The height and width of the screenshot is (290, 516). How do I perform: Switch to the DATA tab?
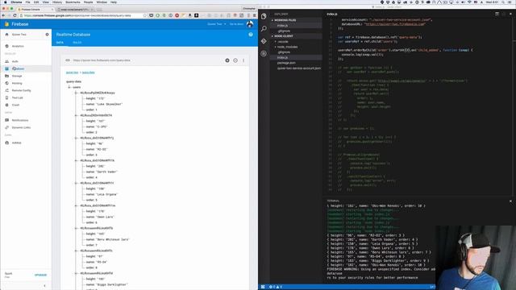(60, 43)
